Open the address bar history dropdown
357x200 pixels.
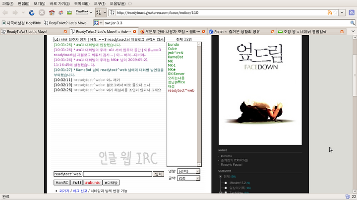tap(342, 12)
